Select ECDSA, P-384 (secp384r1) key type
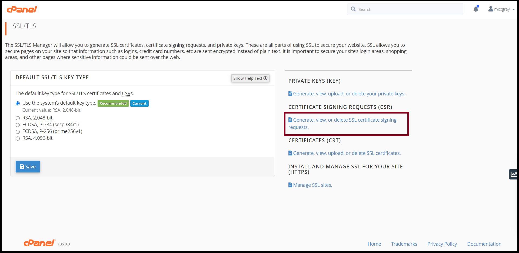The height and width of the screenshot is (253, 519). 18,125
